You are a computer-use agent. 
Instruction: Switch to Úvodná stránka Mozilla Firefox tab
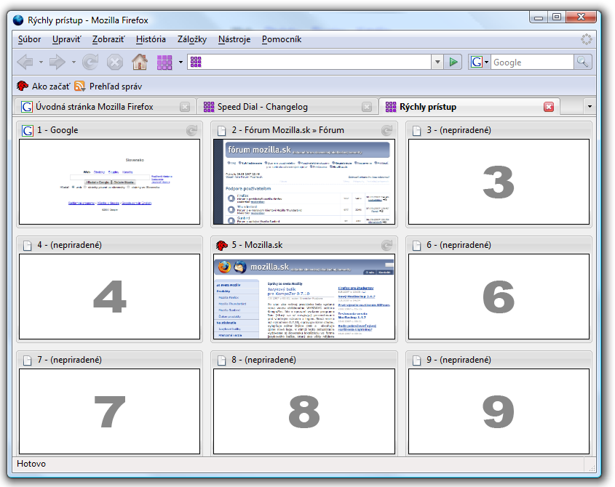click(x=104, y=107)
